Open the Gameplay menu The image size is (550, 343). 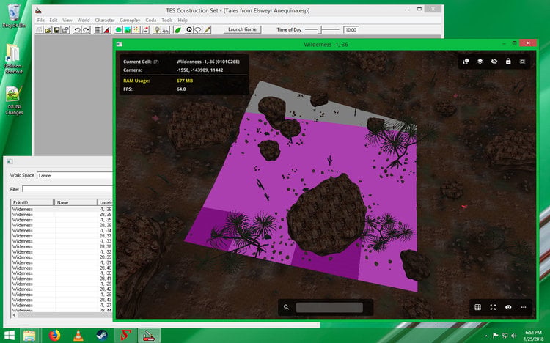pyautogui.click(x=130, y=21)
